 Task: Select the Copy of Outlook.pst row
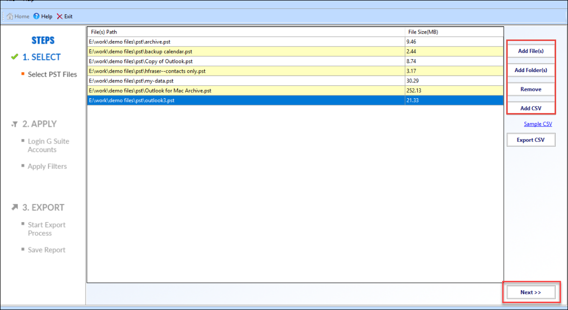[295, 61]
